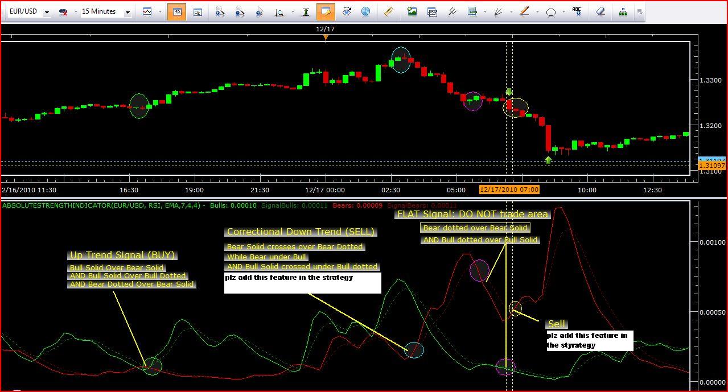Screen dimensions: 728x392
Task: Open the toolbar overflow options menu
Action: [640, 12]
